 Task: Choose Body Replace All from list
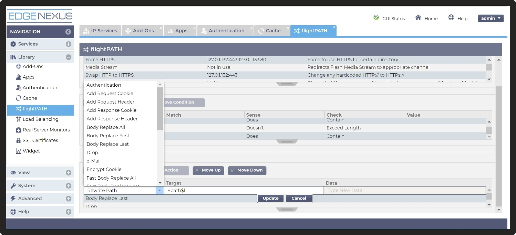[x=120, y=127]
